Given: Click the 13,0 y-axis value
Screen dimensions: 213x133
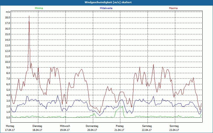Looking at the screenshot, I should [7, 45].
